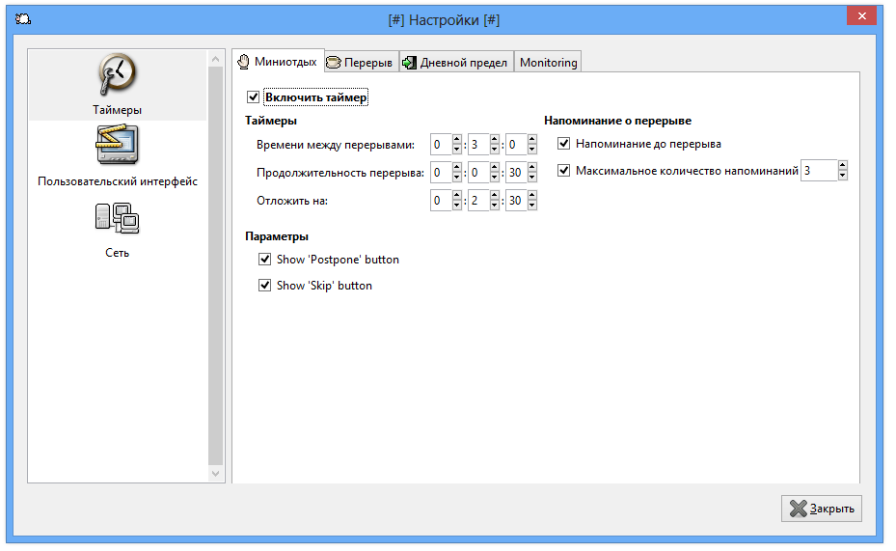Click hours field of Продолжительность перерыва
Image resolution: width=896 pixels, height=551 pixels.
click(x=441, y=173)
